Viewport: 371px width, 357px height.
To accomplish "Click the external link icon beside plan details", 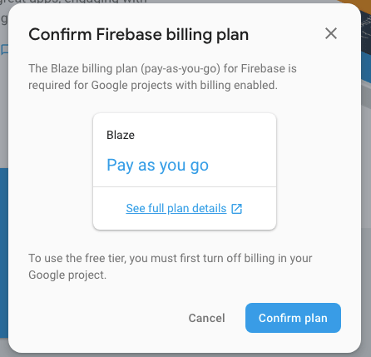I will click(237, 209).
